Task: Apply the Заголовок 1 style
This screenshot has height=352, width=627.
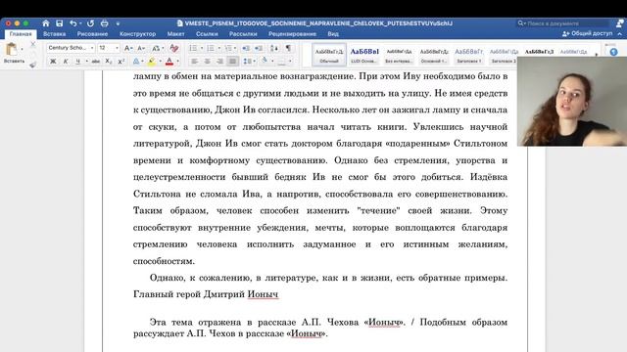Action: pos(469,55)
